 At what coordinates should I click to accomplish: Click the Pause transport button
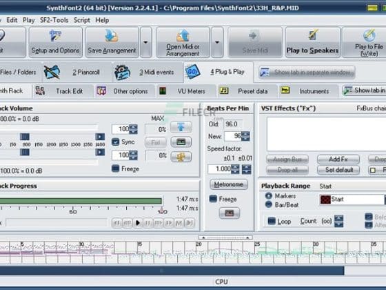tap(148, 223)
